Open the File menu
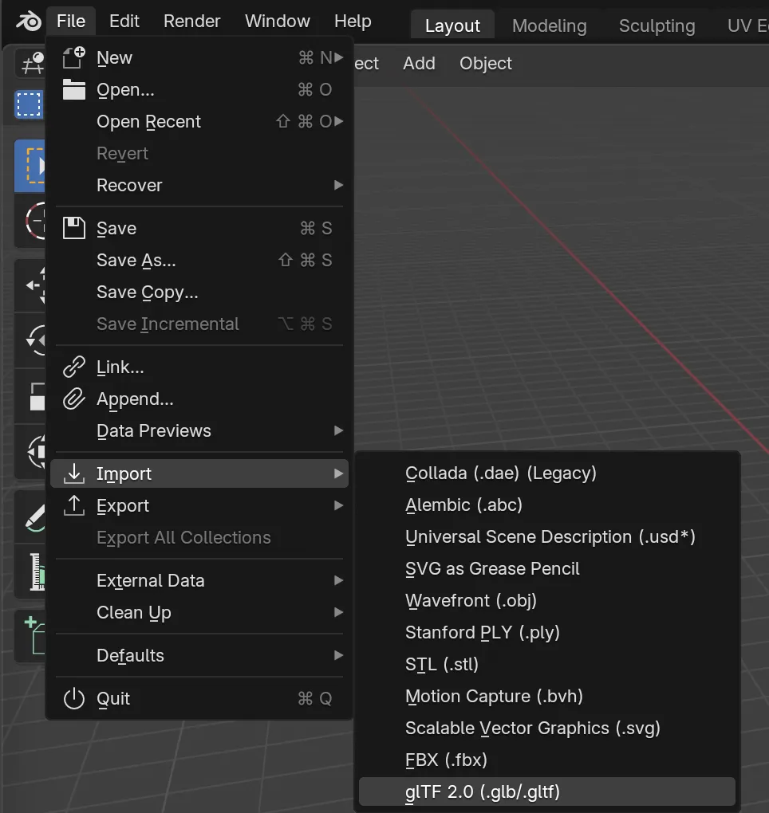 tap(71, 22)
